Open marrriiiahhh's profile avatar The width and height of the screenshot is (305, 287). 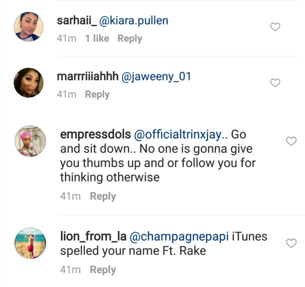coord(28,82)
